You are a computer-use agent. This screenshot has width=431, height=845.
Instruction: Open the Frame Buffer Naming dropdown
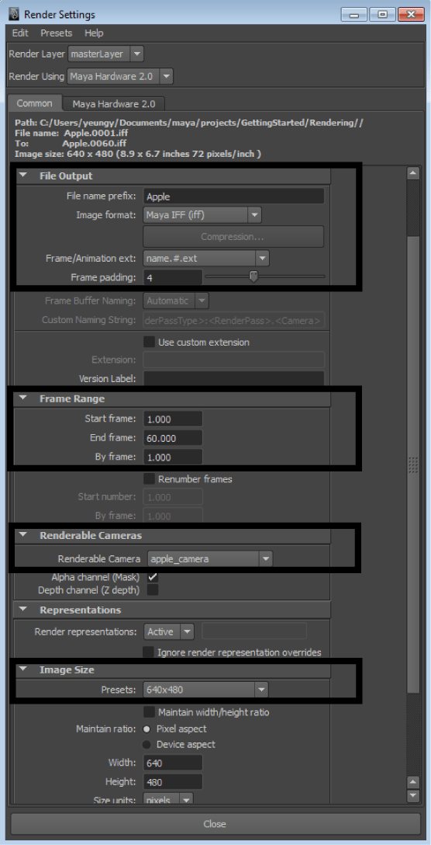point(176,301)
